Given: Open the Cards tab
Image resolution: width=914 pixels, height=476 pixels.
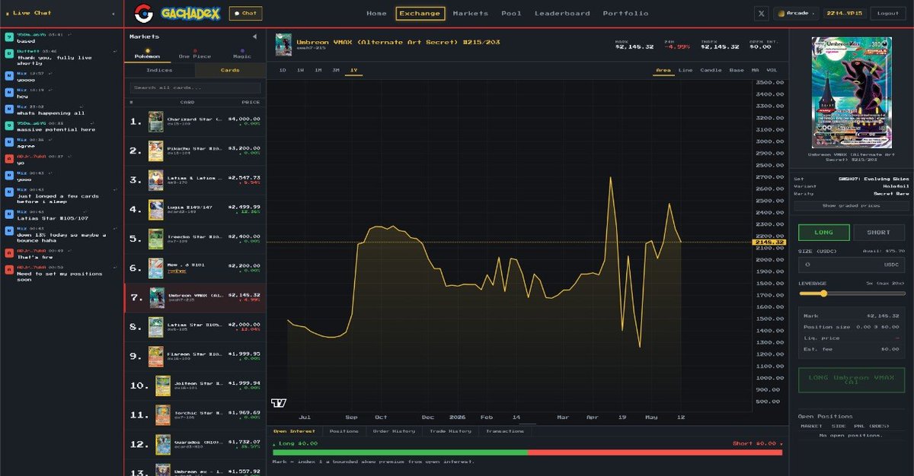Looking at the screenshot, I should pos(230,70).
